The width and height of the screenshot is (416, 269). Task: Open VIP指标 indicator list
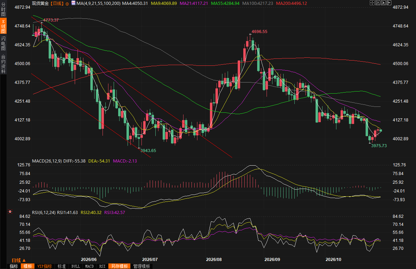[44, 266]
